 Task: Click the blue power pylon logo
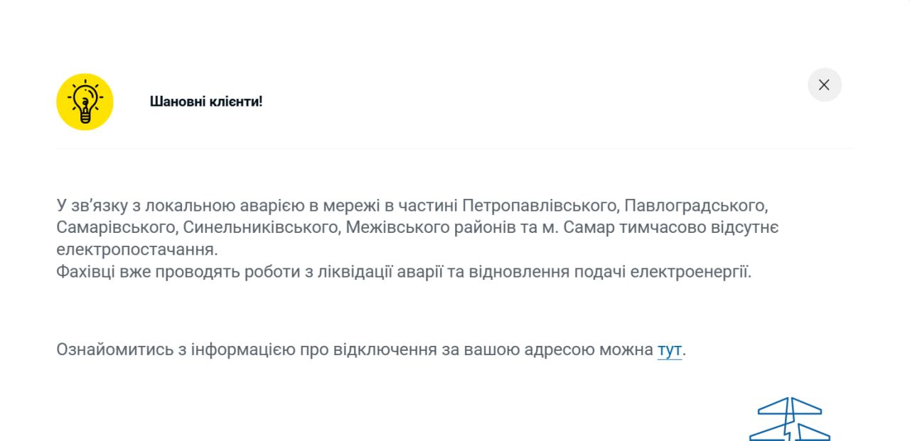tap(789, 420)
